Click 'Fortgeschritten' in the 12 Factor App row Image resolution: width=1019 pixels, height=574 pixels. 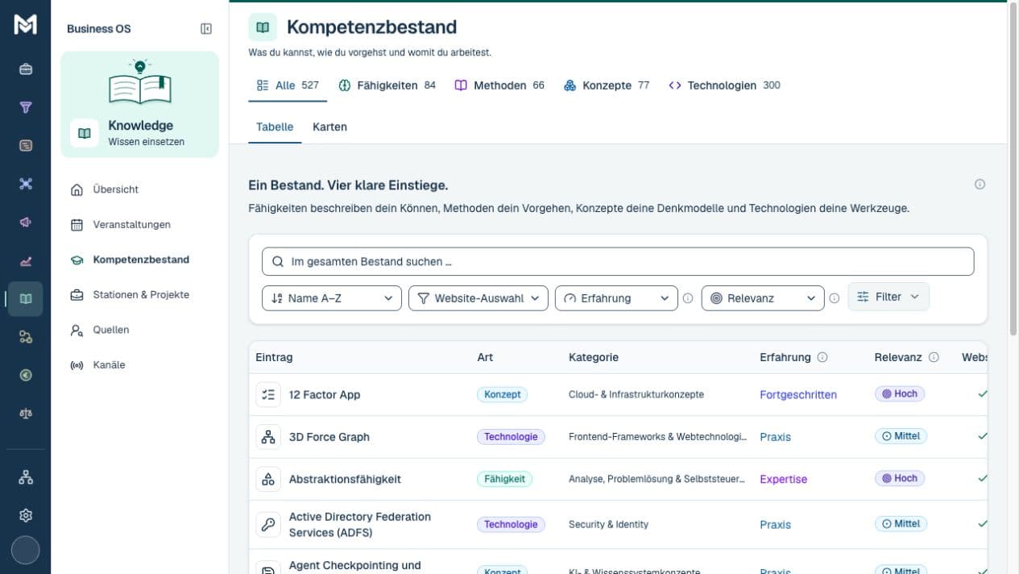coord(798,395)
